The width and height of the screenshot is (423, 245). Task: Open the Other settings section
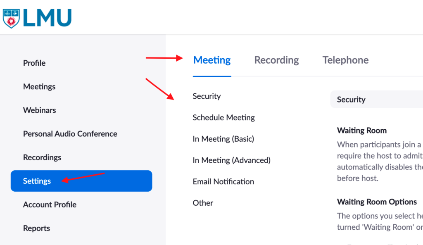coord(203,202)
